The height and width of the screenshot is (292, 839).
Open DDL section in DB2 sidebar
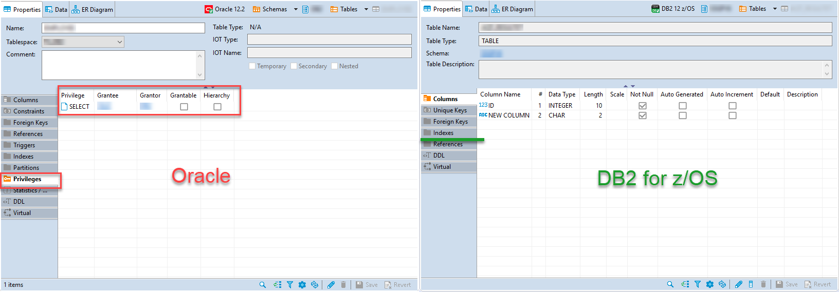[x=449, y=155]
